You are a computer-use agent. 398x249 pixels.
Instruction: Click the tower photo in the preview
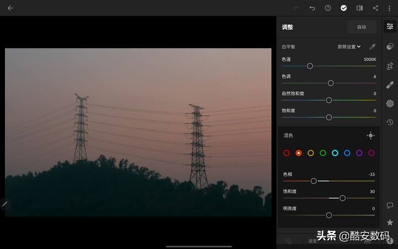coord(138,132)
